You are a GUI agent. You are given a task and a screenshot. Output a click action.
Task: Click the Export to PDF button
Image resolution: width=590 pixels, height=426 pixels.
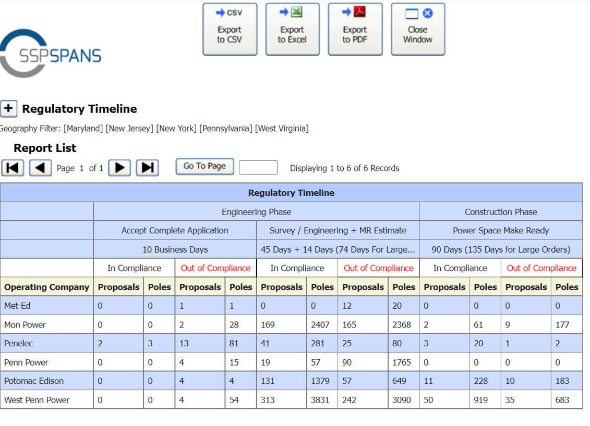click(x=355, y=29)
